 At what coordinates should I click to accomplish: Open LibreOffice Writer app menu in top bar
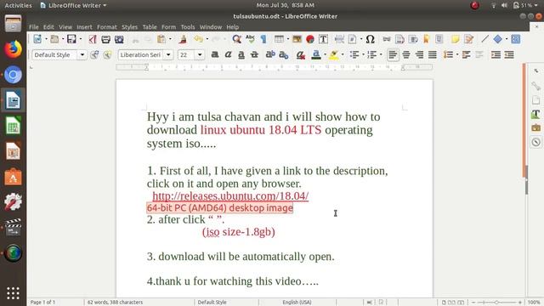click(x=74, y=5)
